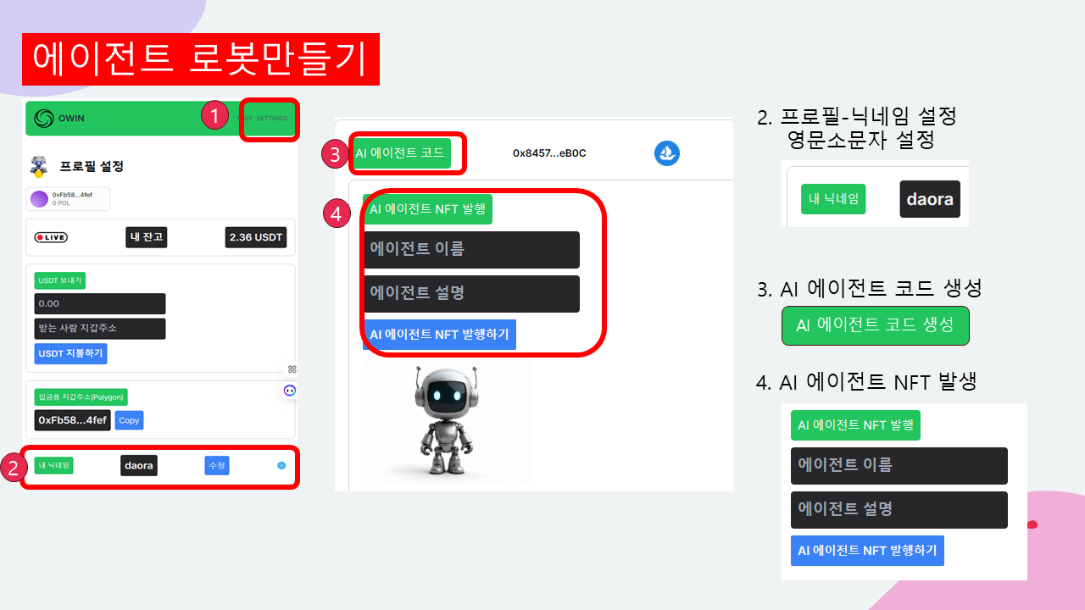
Task: Click AI 에이전트 NFT 발행하기 in right example
Action: [x=867, y=551]
